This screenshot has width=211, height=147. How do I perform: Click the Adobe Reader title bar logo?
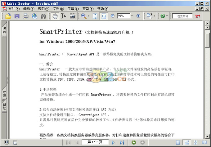4,3
